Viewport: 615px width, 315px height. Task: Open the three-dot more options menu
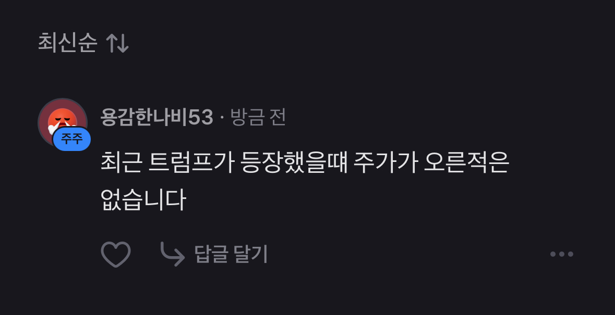click(x=562, y=255)
